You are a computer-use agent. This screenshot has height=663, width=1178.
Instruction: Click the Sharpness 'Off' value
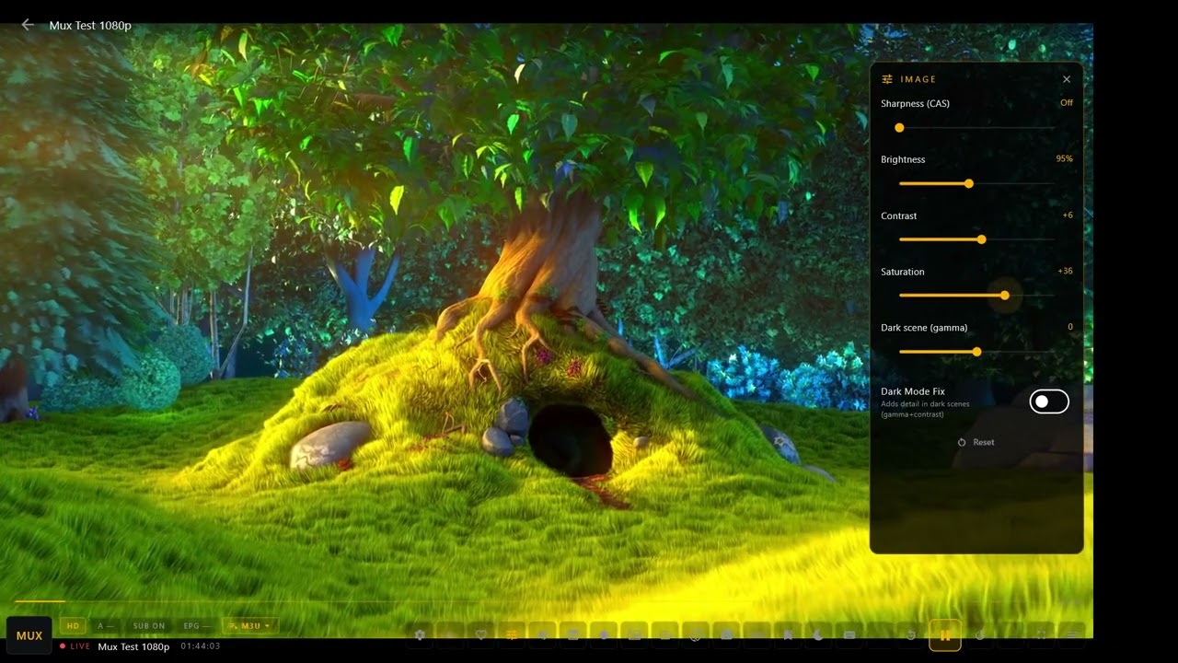click(x=1067, y=102)
